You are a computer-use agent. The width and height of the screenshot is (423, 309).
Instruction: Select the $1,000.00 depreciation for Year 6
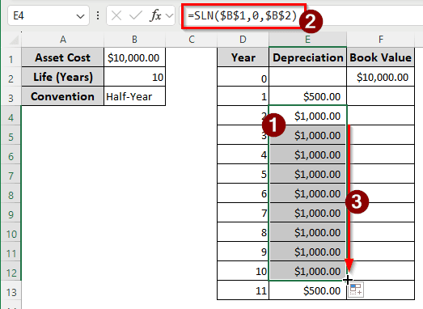(307, 193)
